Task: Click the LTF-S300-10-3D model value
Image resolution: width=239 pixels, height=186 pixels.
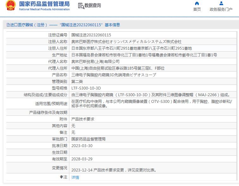Action: pyautogui.click(x=86, y=88)
